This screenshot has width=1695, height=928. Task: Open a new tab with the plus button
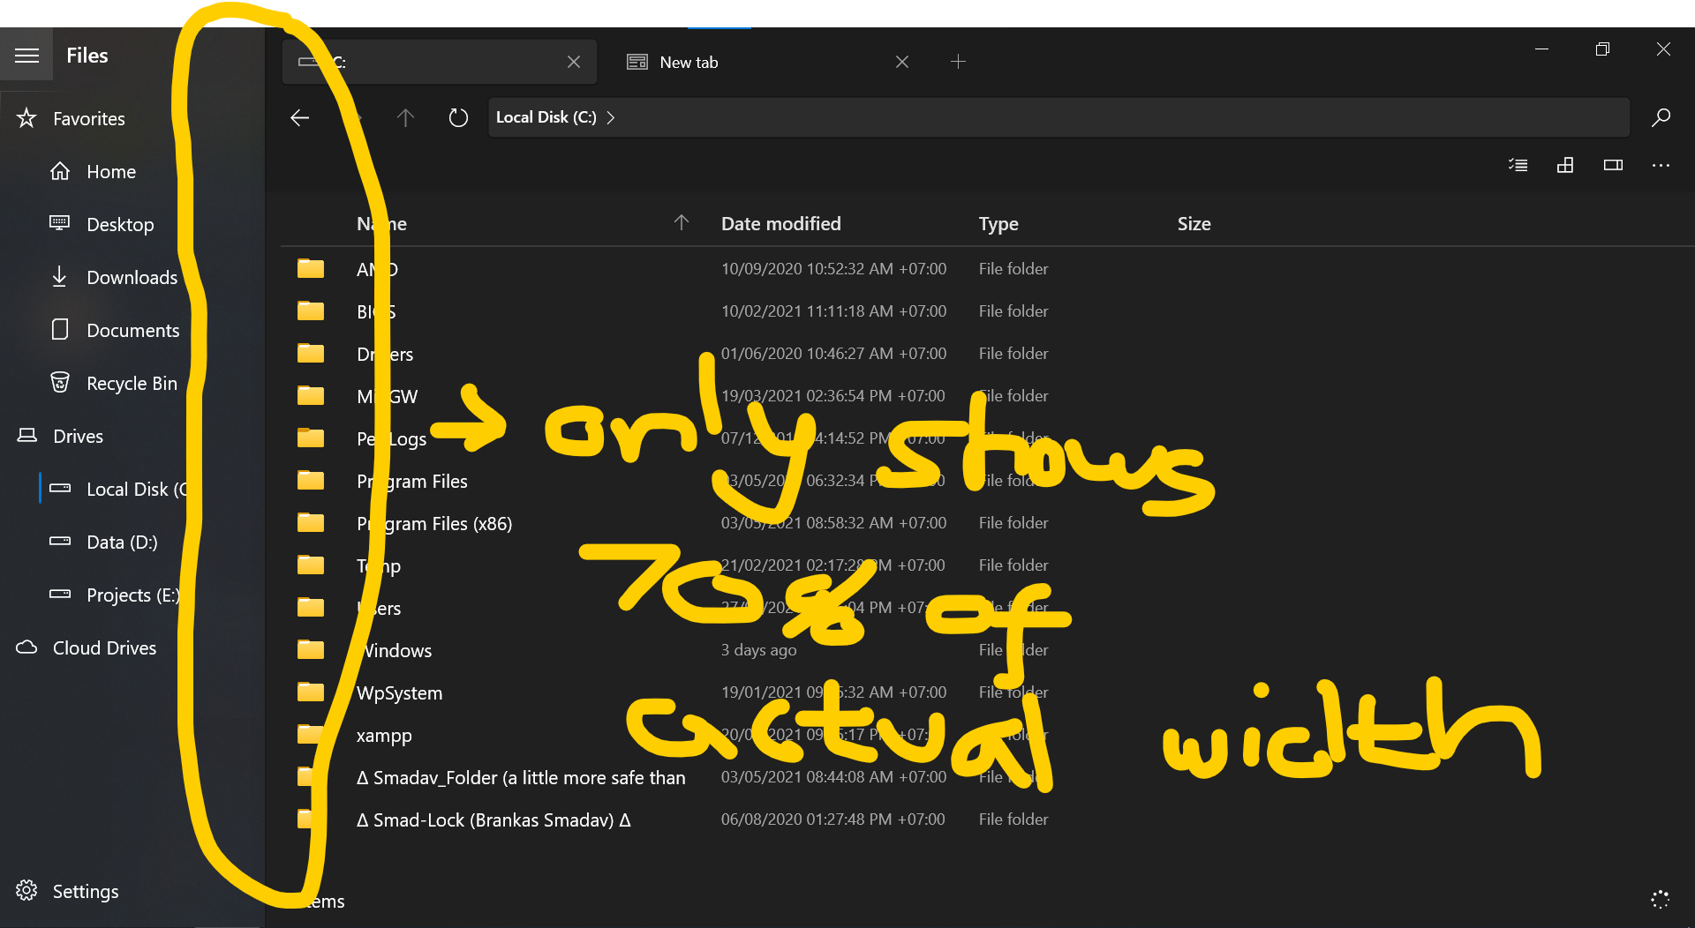point(959,62)
